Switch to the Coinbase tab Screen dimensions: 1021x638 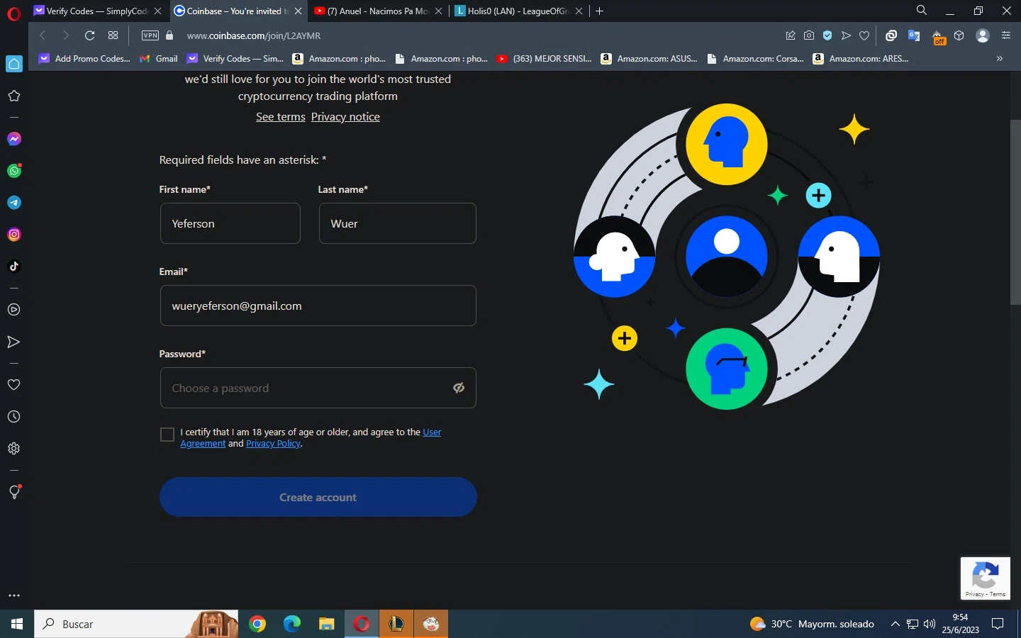pos(239,11)
